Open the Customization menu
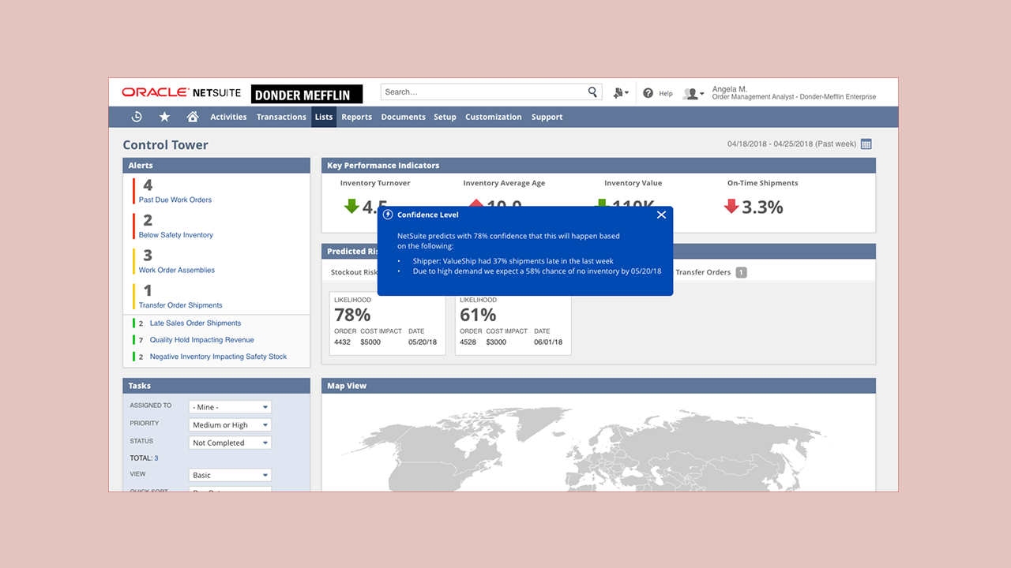The height and width of the screenshot is (568, 1011). (494, 117)
